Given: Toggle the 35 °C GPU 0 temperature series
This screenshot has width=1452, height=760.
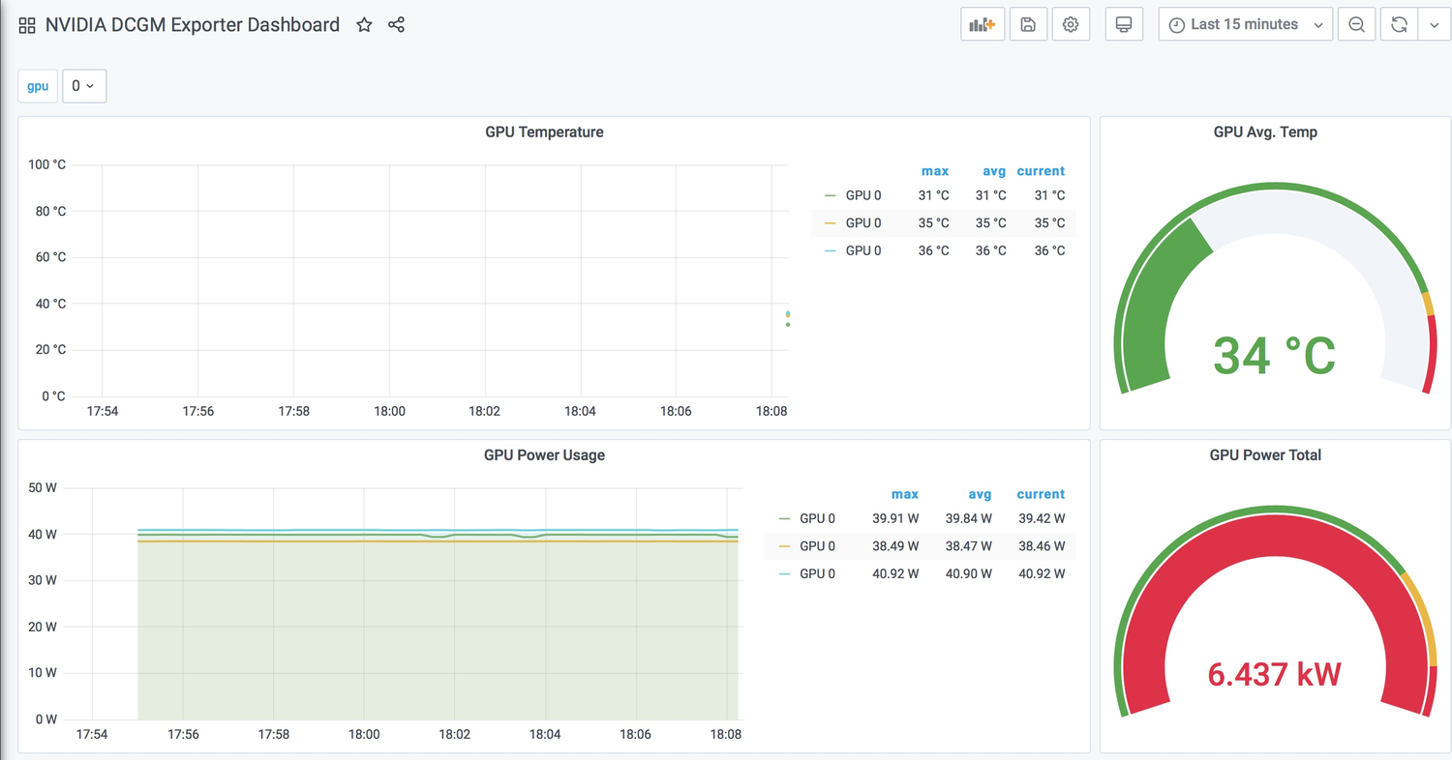Looking at the screenshot, I should click(863, 223).
